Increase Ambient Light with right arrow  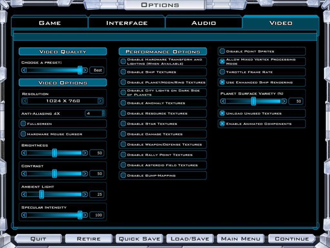85,194
